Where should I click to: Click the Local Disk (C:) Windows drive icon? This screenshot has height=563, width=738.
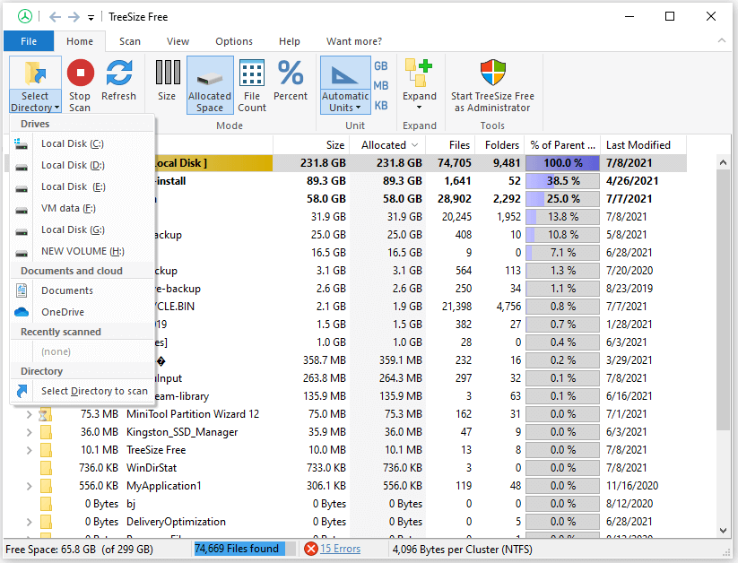(x=22, y=143)
